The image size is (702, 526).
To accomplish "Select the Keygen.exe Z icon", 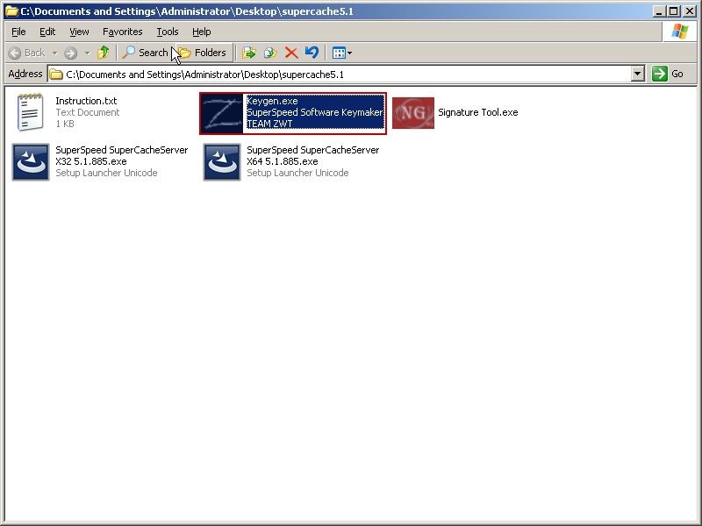I will pyautogui.click(x=222, y=114).
